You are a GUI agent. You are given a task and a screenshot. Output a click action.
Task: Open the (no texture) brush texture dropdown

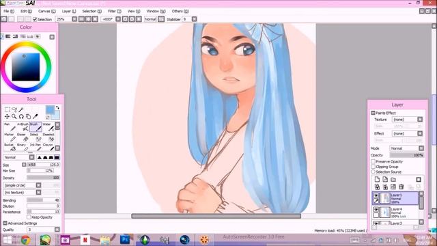coord(38,193)
